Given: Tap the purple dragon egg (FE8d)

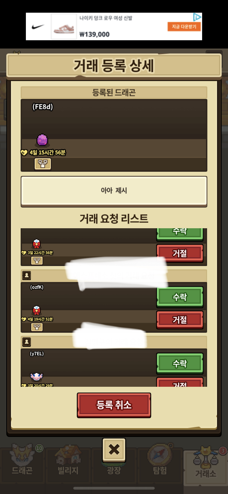Looking at the screenshot, I should coord(42,140).
